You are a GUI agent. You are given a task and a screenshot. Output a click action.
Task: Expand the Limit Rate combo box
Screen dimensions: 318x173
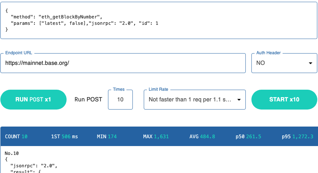pos(194,100)
